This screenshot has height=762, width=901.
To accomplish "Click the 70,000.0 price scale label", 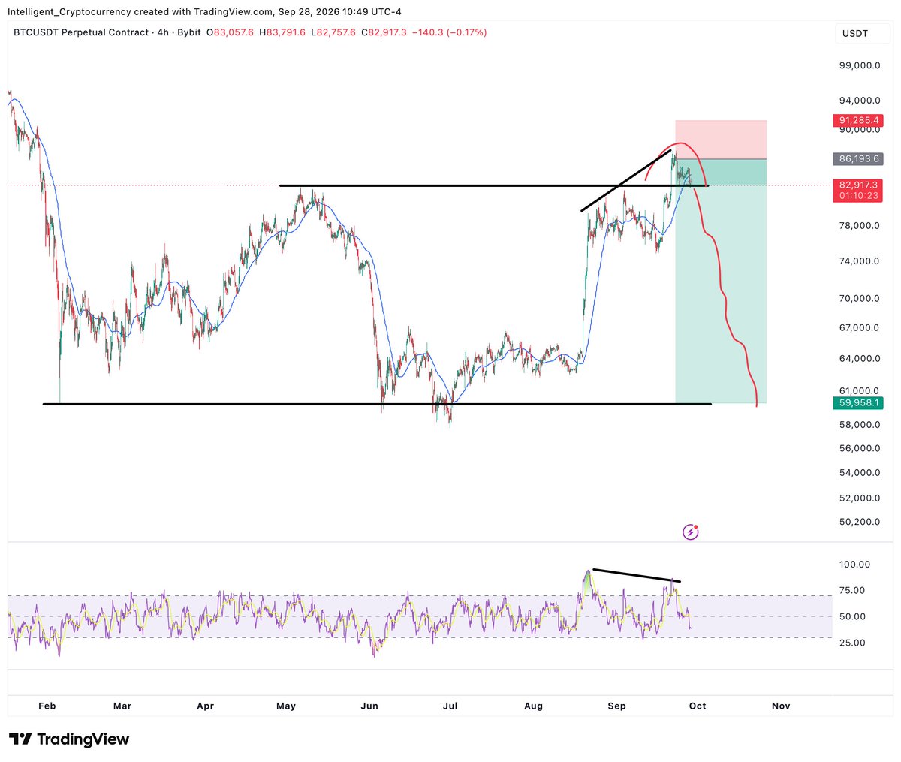I will [x=860, y=298].
